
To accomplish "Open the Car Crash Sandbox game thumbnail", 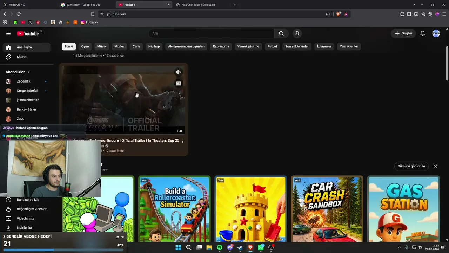I will [x=327, y=209].
